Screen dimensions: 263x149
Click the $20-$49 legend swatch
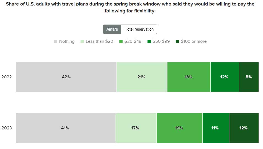tap(121, 41)
